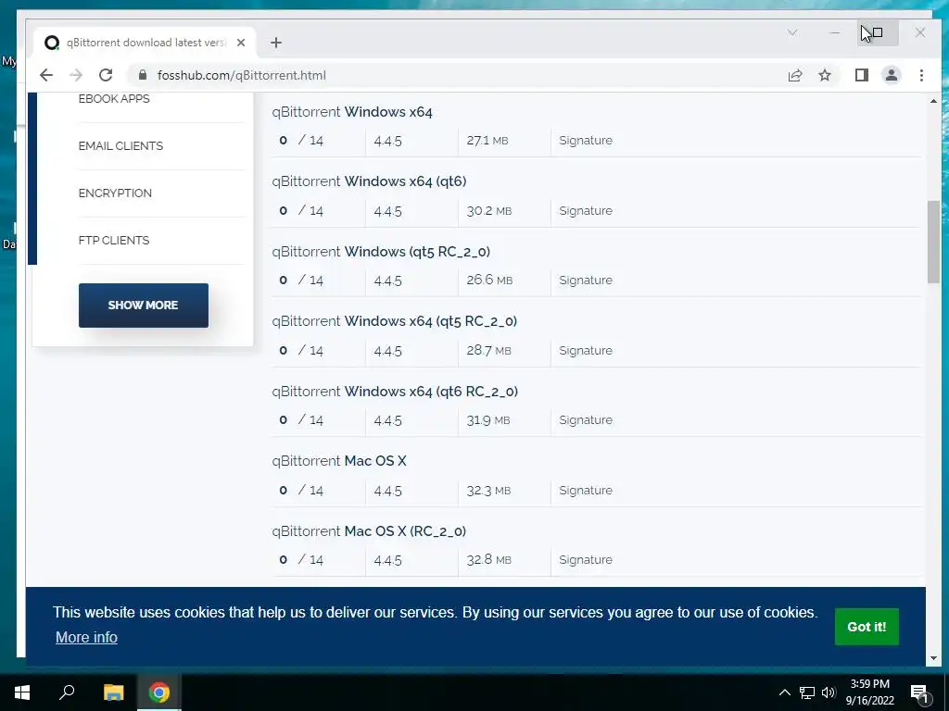Open Signature for the 28.7 MB file
This screenshot has width=949, height=711.
click(x=586, y=350)
